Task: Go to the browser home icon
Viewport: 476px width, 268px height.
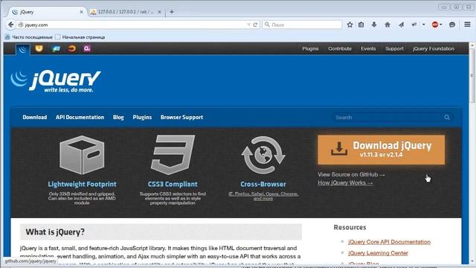Action: [387, 25]
